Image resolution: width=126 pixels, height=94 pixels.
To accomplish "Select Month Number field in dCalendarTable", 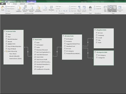I will tap(13, 39).
